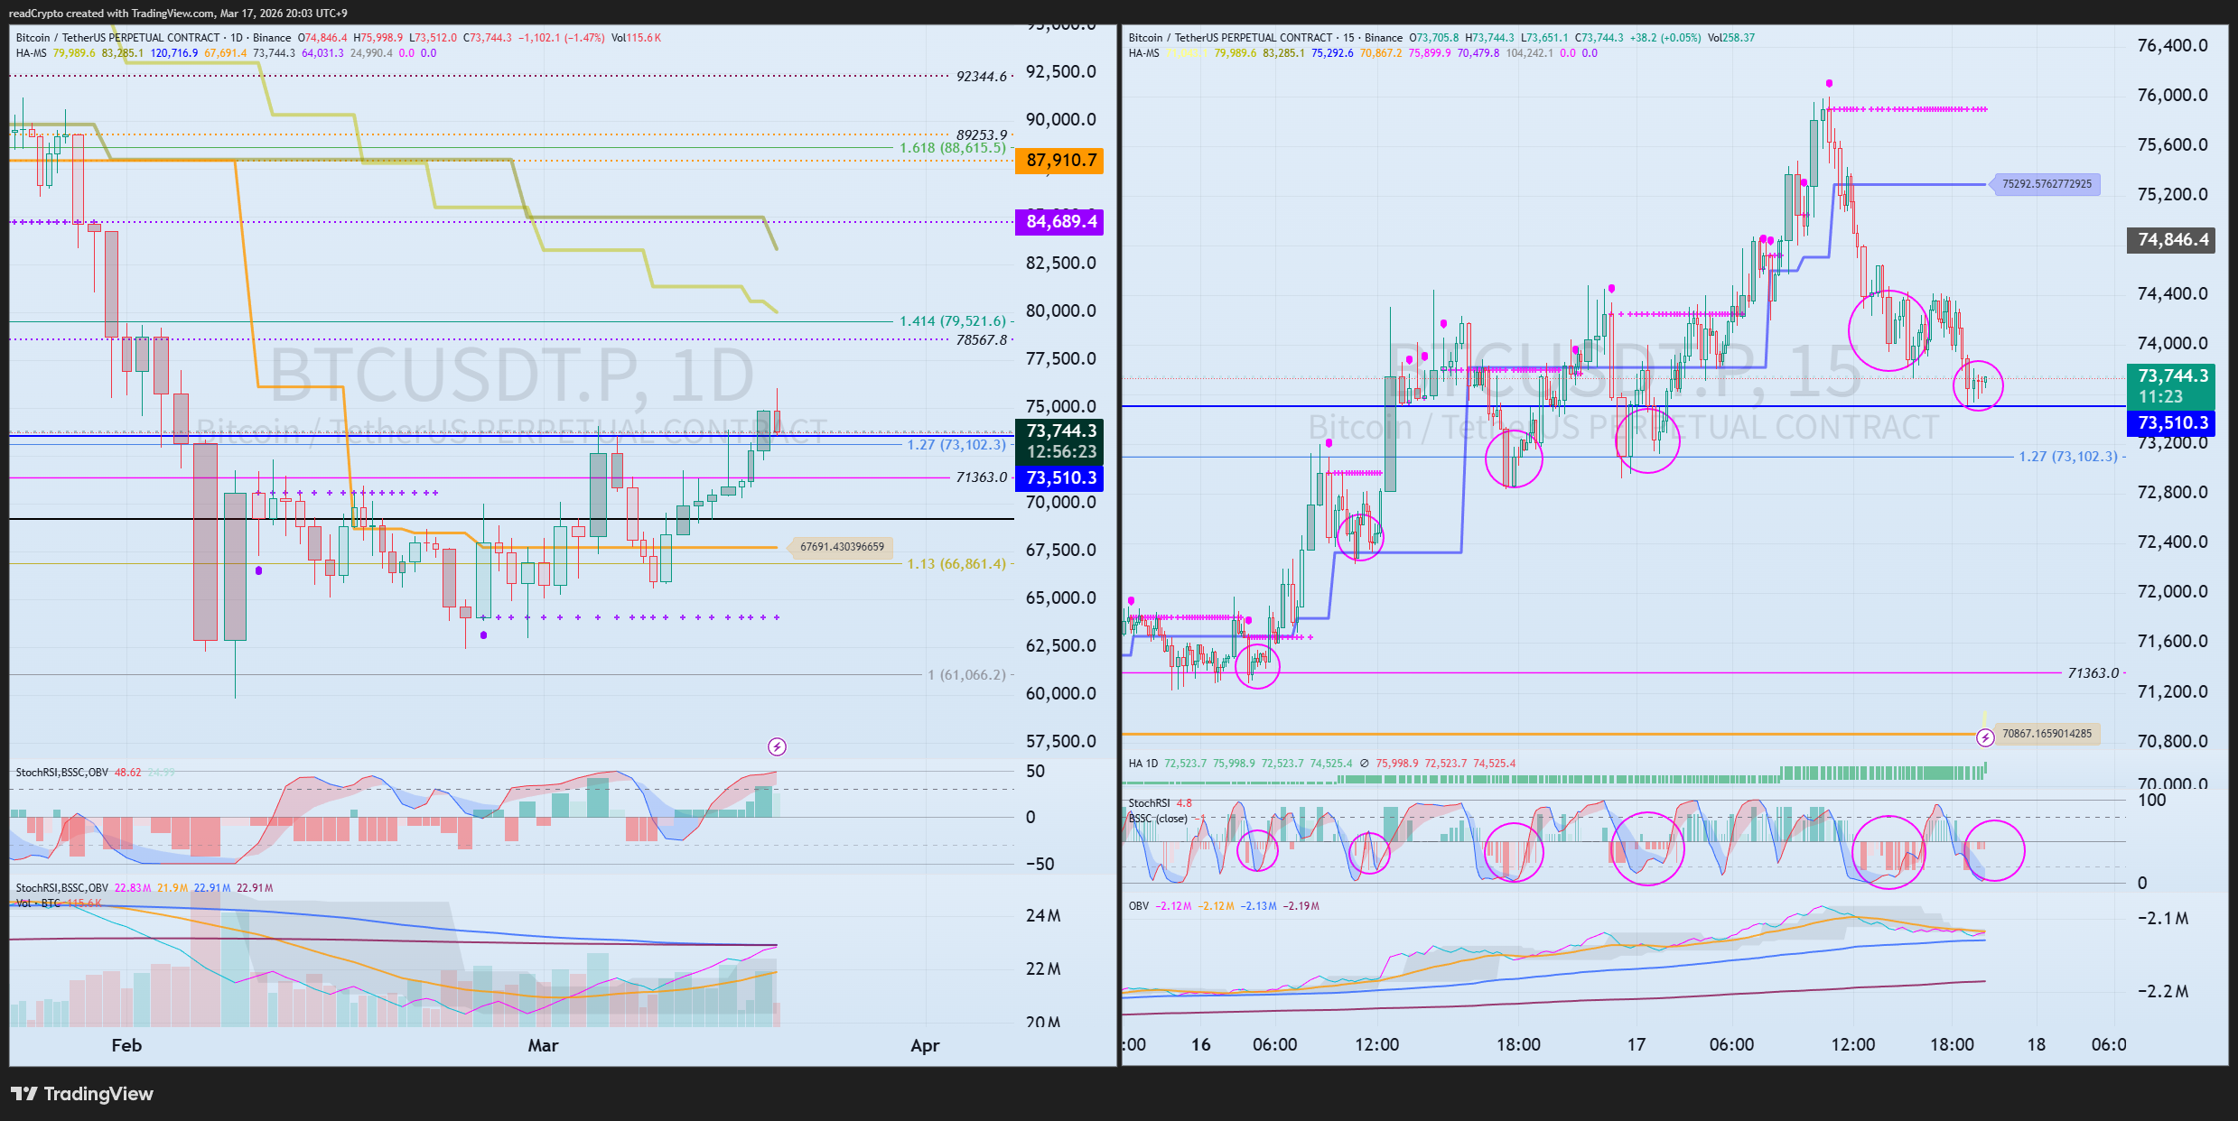
Task: Click the BSSC (close) legend label
Action: point(1158,819)
